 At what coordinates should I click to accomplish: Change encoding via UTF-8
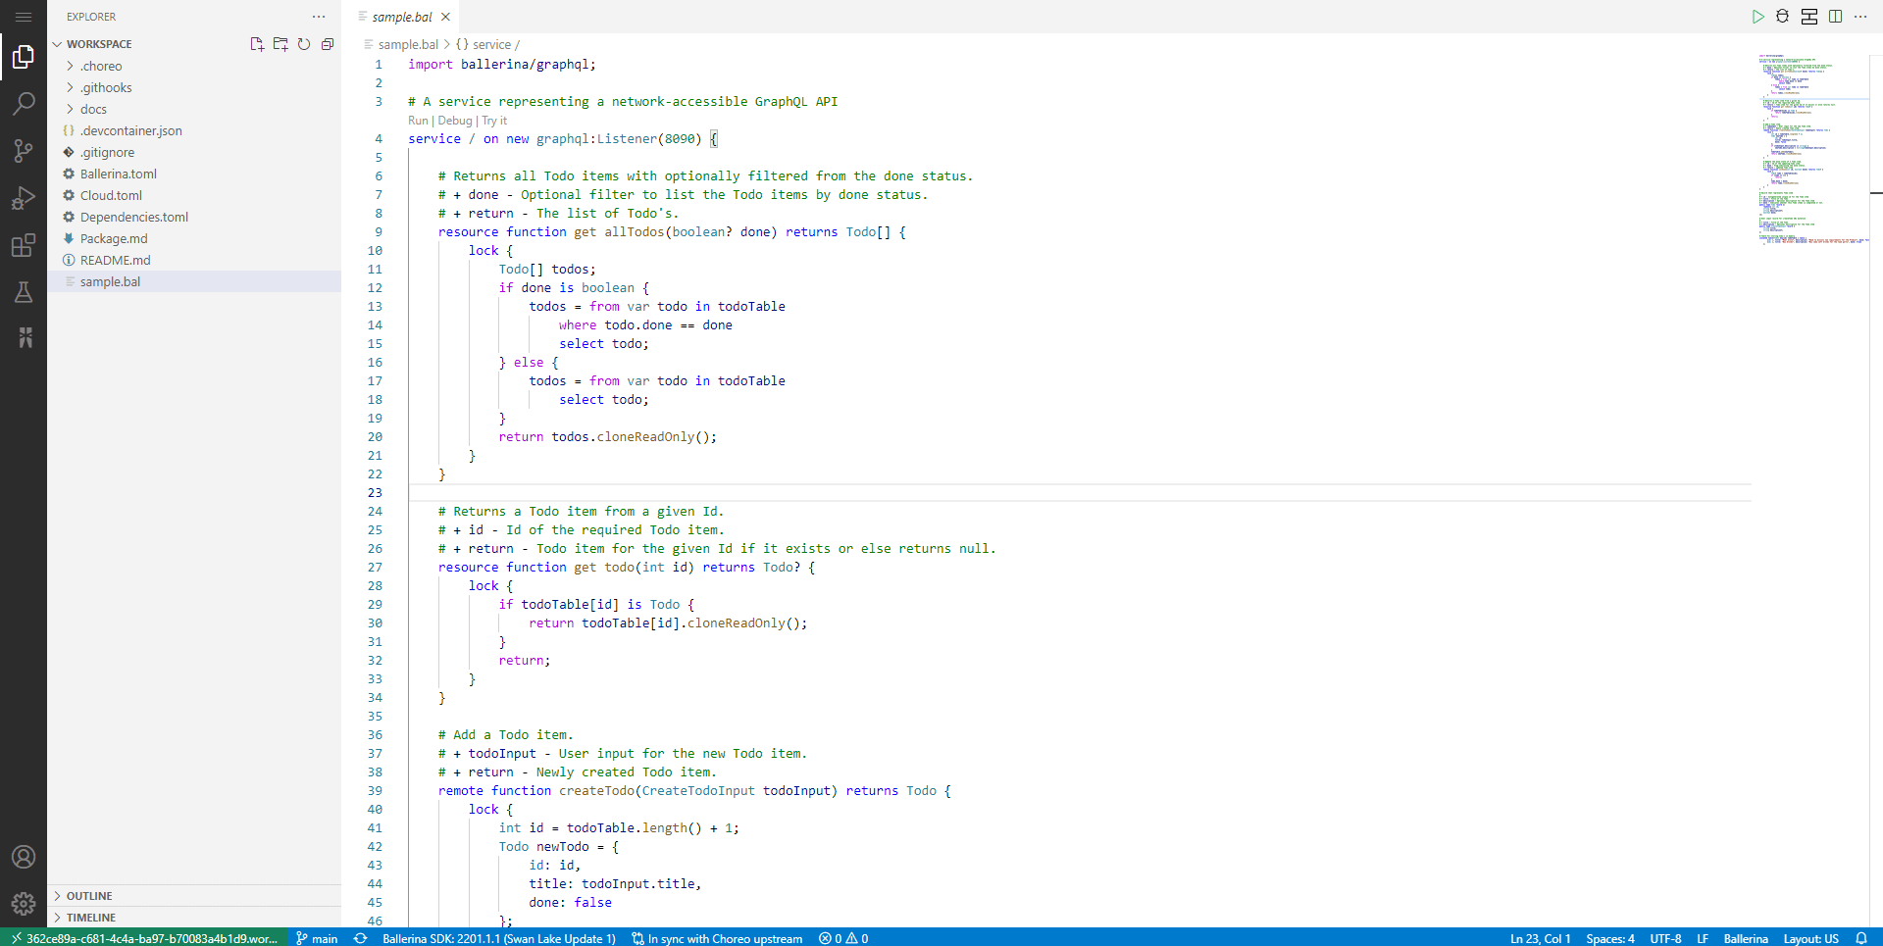point(1665,938)
